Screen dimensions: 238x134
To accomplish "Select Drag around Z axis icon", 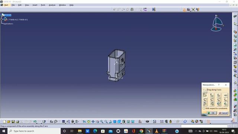I will (219, 104).
